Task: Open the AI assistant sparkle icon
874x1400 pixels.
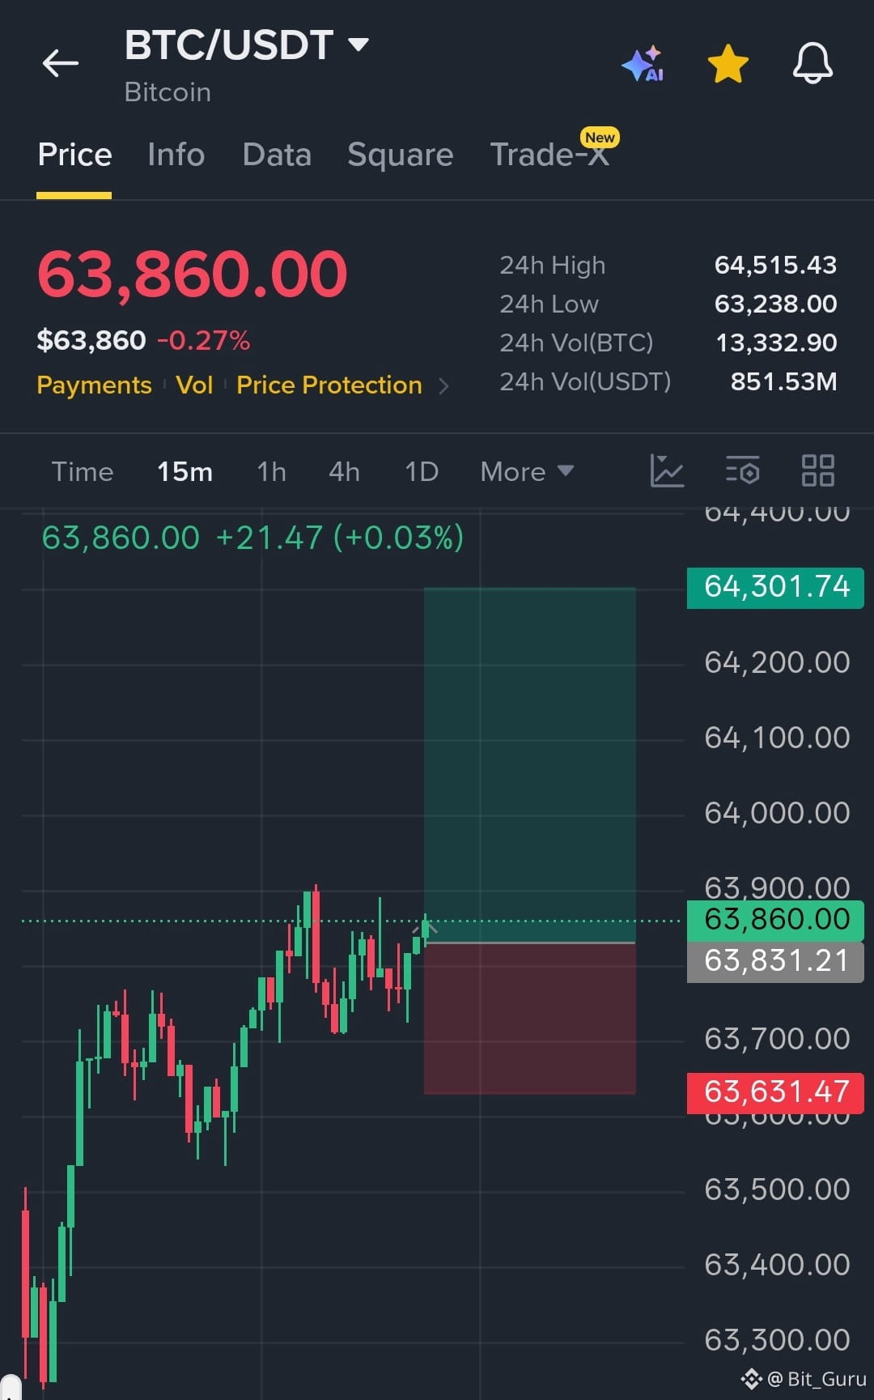Action: [643, 64]
